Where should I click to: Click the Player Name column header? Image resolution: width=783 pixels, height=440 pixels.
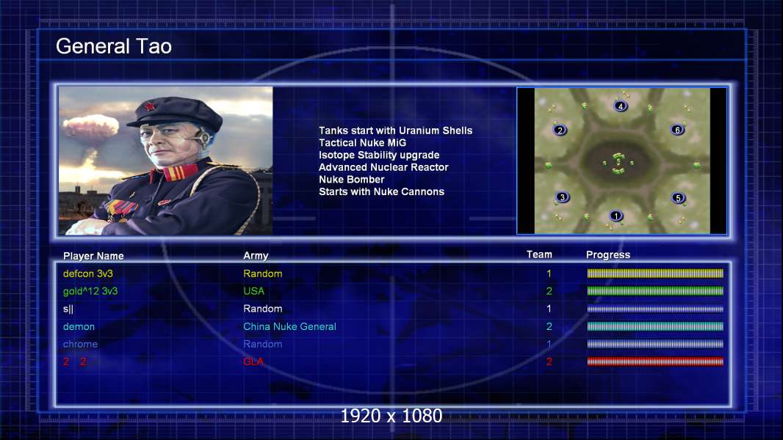click(x=93, y=256)
